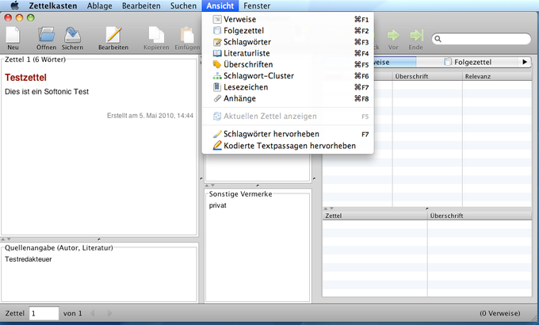The height and width of the screenshot is (325, 539).
Task: Toggle Schlagwörter hervorheben menu option
Action: [x=288, y=134]
